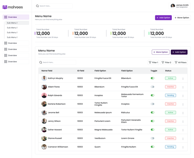This screenshot has height=158, width=194.
Task: Open three-dot menu for Cameron Williamson
Action: click(183, 147)
